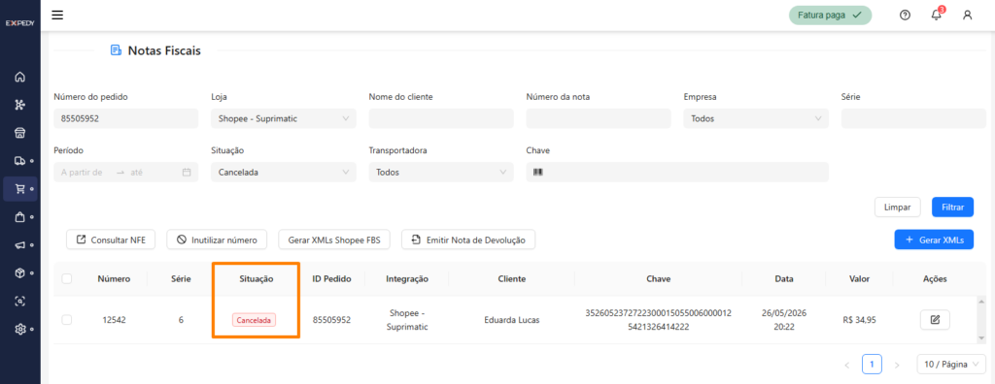995x384 pixels.
Task: Click the Chave input field
Action: click(677, 173)
